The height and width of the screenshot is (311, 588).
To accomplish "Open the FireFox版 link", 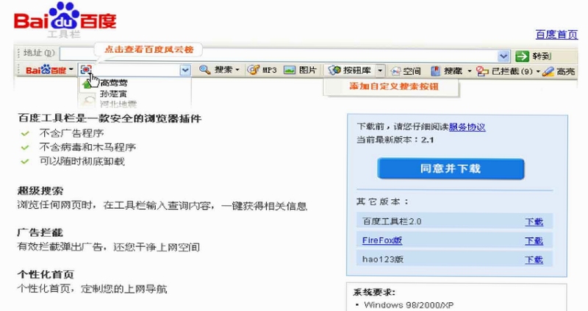I will pyautogui.click(x=382, y=240).
